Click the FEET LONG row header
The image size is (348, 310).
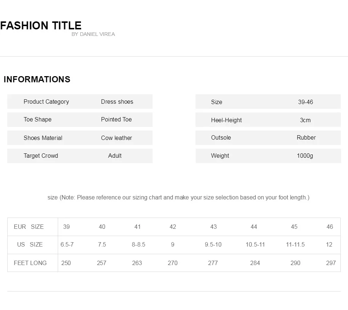(30, 263)
